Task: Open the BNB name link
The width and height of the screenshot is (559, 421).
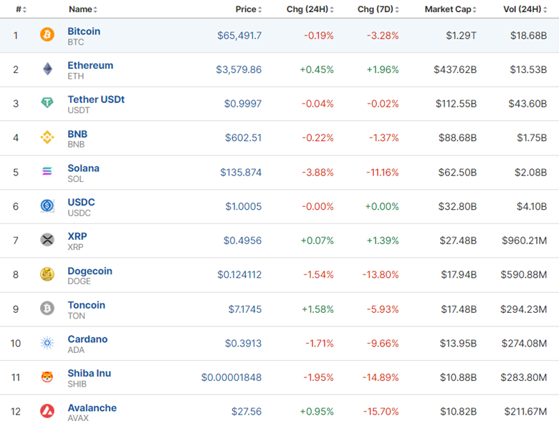Action: pyautogui.click(x=77, y=134)
